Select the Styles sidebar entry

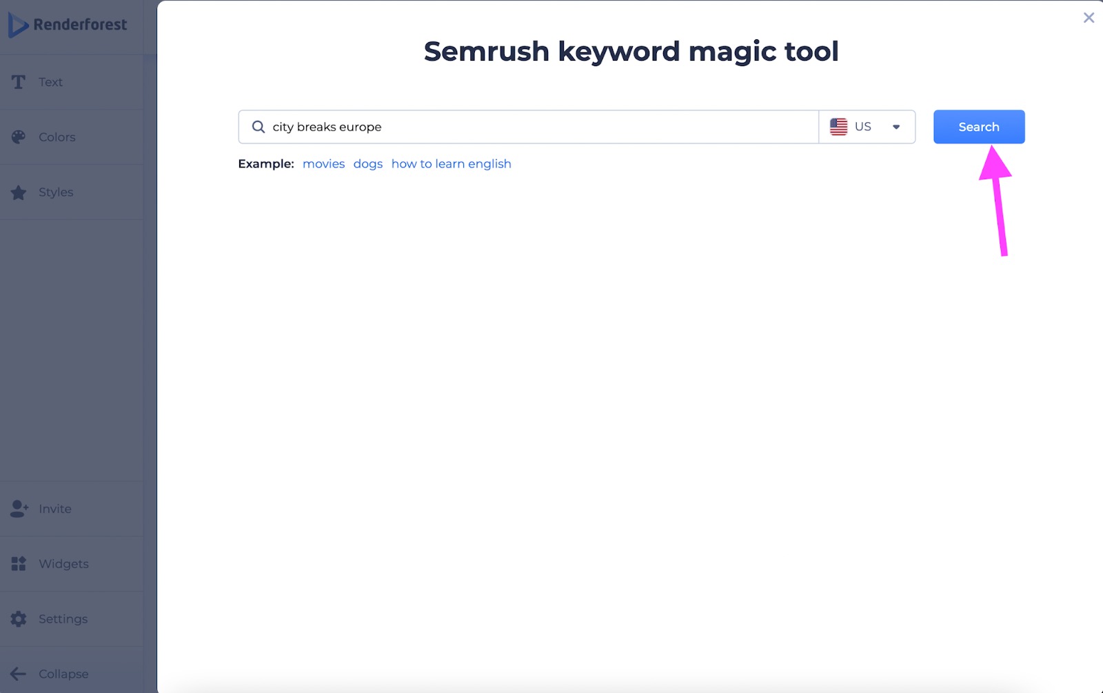coord(55,192)
